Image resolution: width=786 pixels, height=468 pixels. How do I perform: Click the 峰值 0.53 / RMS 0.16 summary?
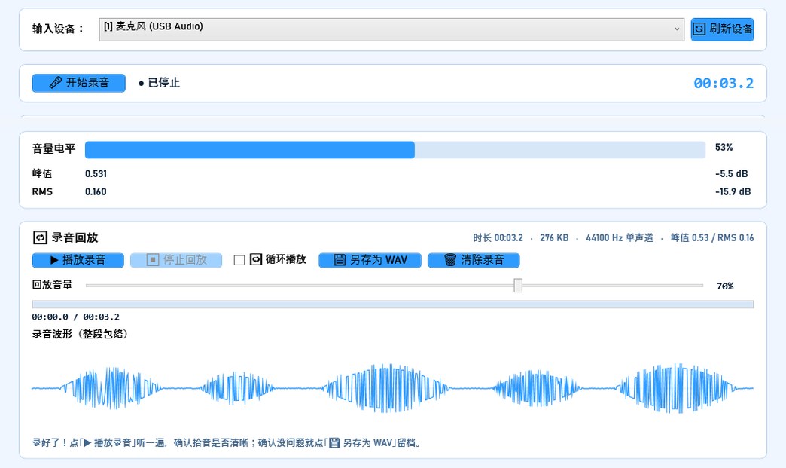(x=711, y=237)
